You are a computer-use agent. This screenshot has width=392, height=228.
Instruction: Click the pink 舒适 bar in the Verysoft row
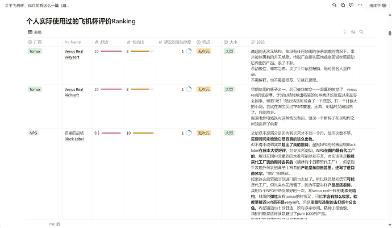(x=111, y=51)
